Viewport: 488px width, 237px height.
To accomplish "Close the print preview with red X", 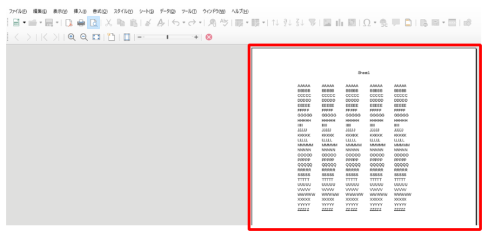I will (209, 37).
